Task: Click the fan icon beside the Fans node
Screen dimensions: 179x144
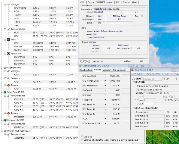Action: coord(9,39)
